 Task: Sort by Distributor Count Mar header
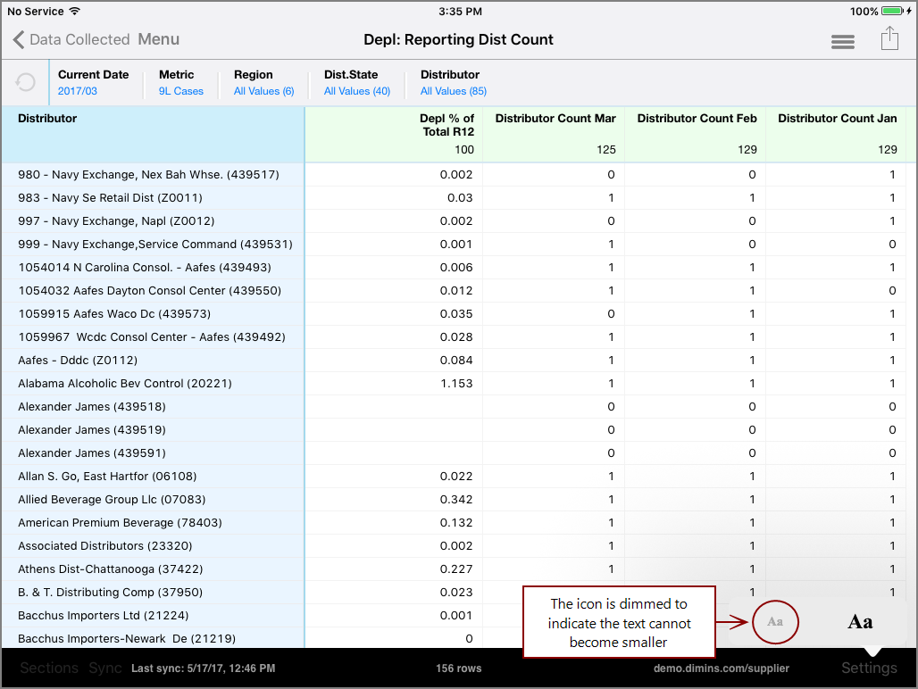click(554, 135)
